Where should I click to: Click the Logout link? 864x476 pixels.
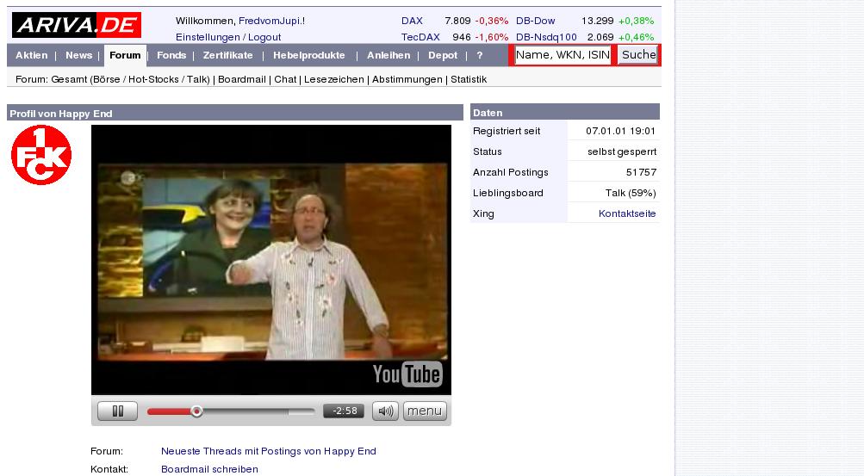click(264, 37)
